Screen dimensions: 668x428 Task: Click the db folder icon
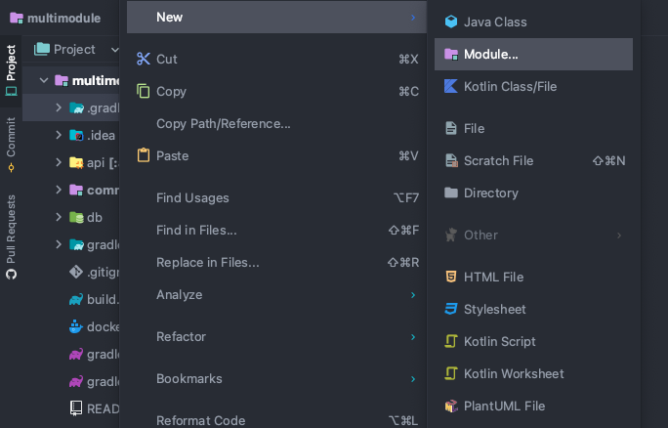click(x=76, y=217)
